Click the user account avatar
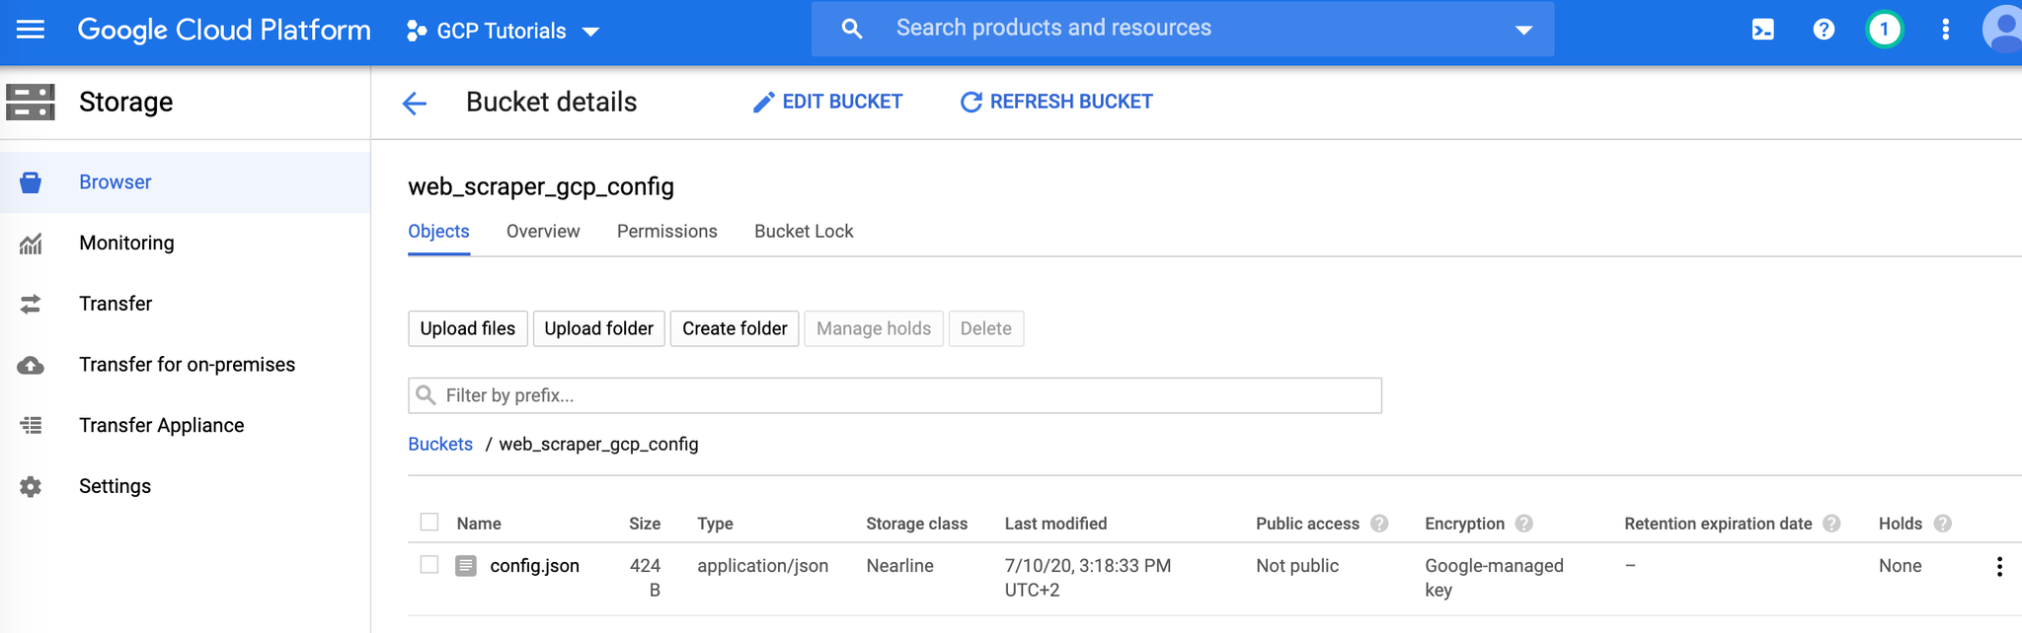Screen dimensions: 2022x633 [2002, 29]
